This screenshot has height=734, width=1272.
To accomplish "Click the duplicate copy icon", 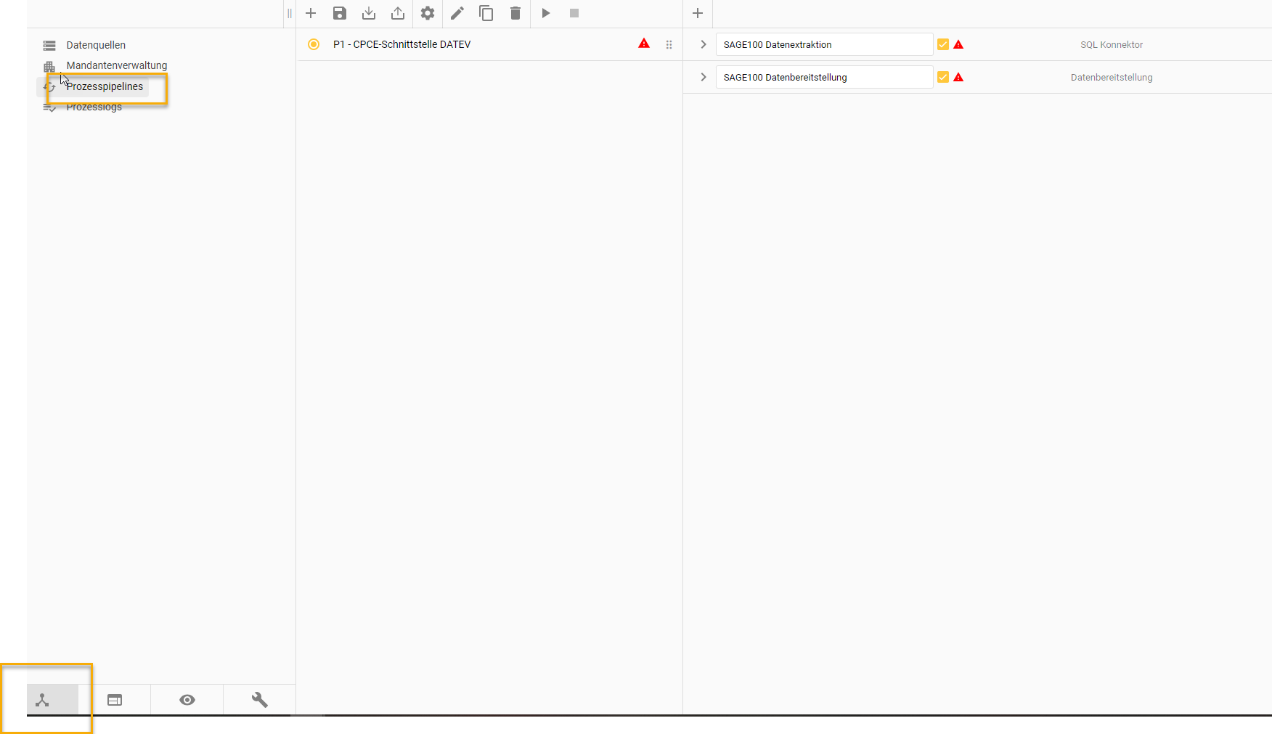I will pyautogui.click(x=486, y=13).
